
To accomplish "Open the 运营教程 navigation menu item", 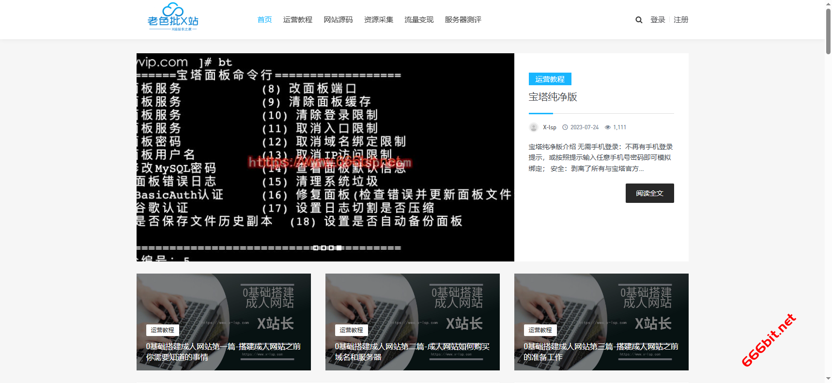I will pos(298,20).
